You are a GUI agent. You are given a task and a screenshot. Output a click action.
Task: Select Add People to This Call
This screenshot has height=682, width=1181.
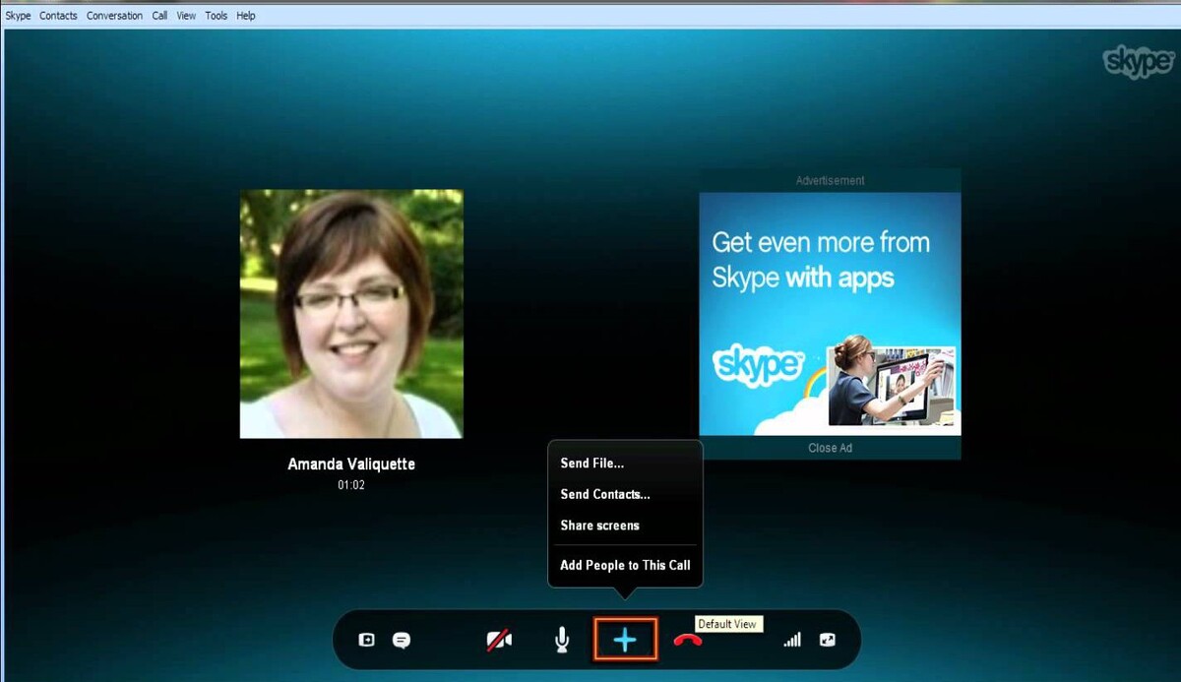click(625, 565)
